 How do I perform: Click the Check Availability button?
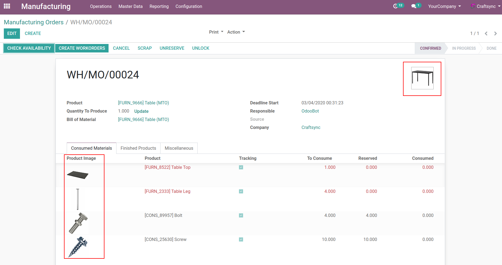(29, 48)
